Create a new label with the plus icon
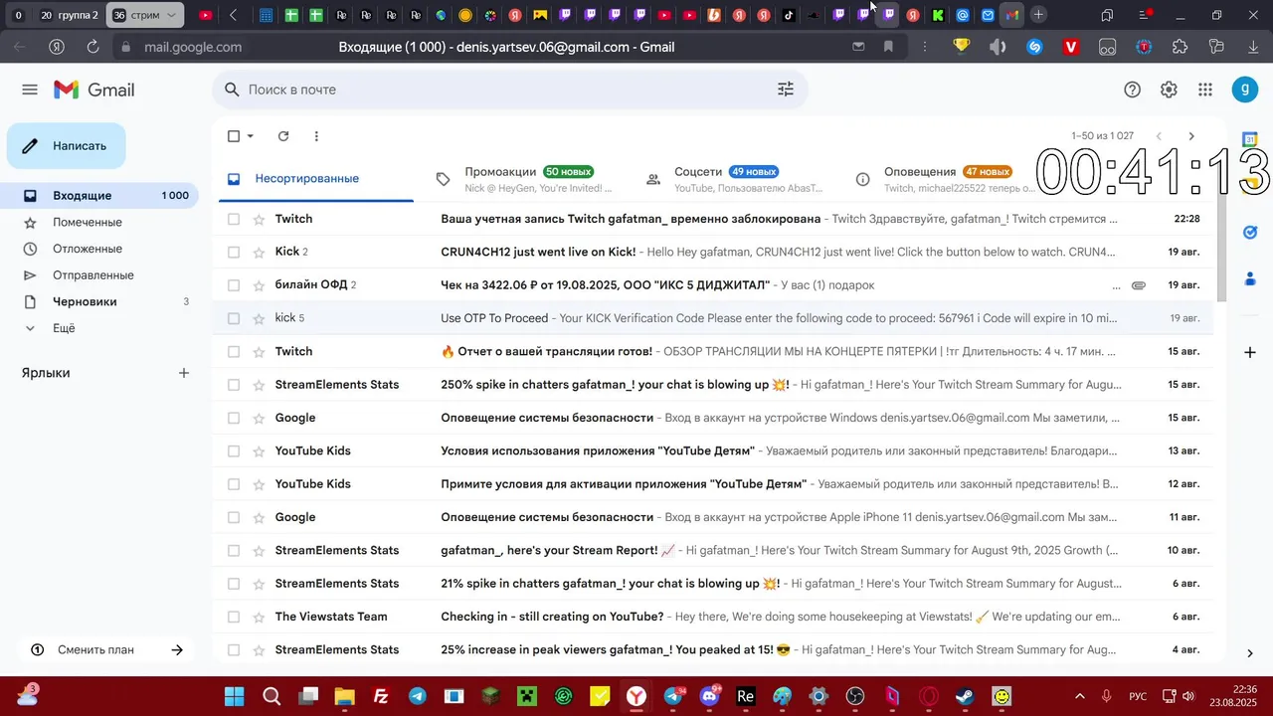The height and width of the screenshot is (716, 1273). (x=184, y=373)
